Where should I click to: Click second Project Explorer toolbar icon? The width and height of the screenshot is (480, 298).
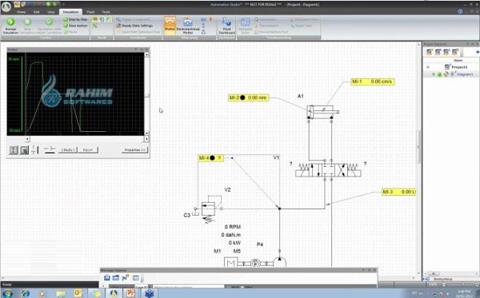point(438,52)
